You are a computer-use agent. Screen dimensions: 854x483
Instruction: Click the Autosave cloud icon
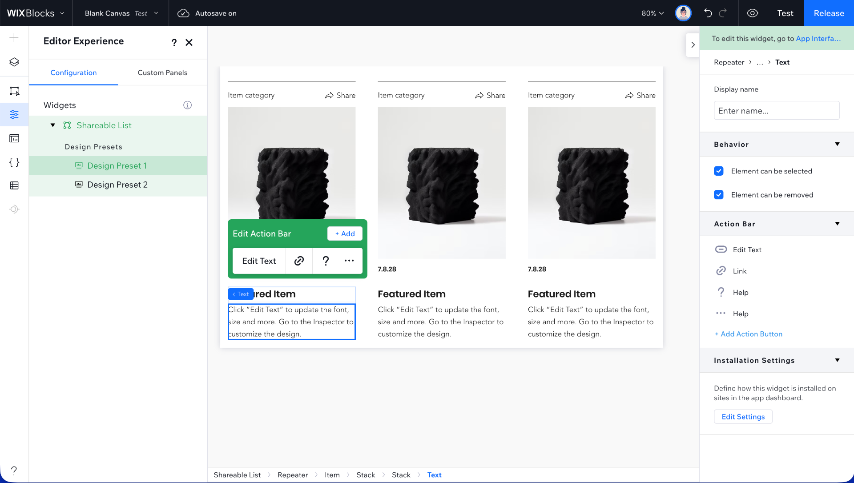click(x=183, y=13)
